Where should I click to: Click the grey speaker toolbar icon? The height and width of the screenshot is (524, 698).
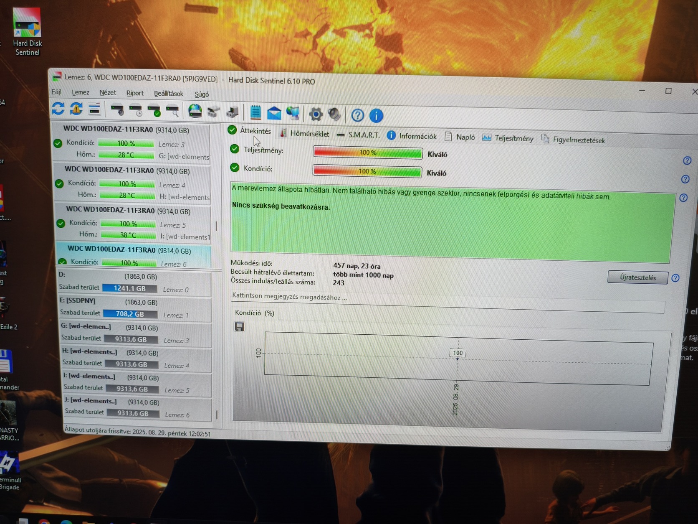pyautogui.click(x=334, y=114)
